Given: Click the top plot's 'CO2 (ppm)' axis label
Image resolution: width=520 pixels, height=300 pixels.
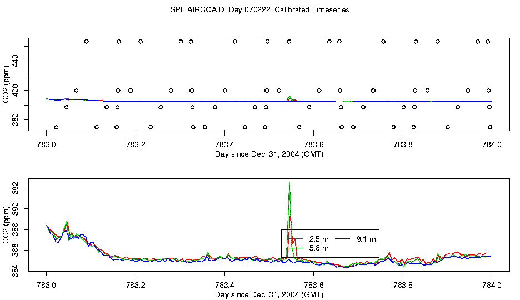Looking at the screenshot, I should (x=6, y=84).
